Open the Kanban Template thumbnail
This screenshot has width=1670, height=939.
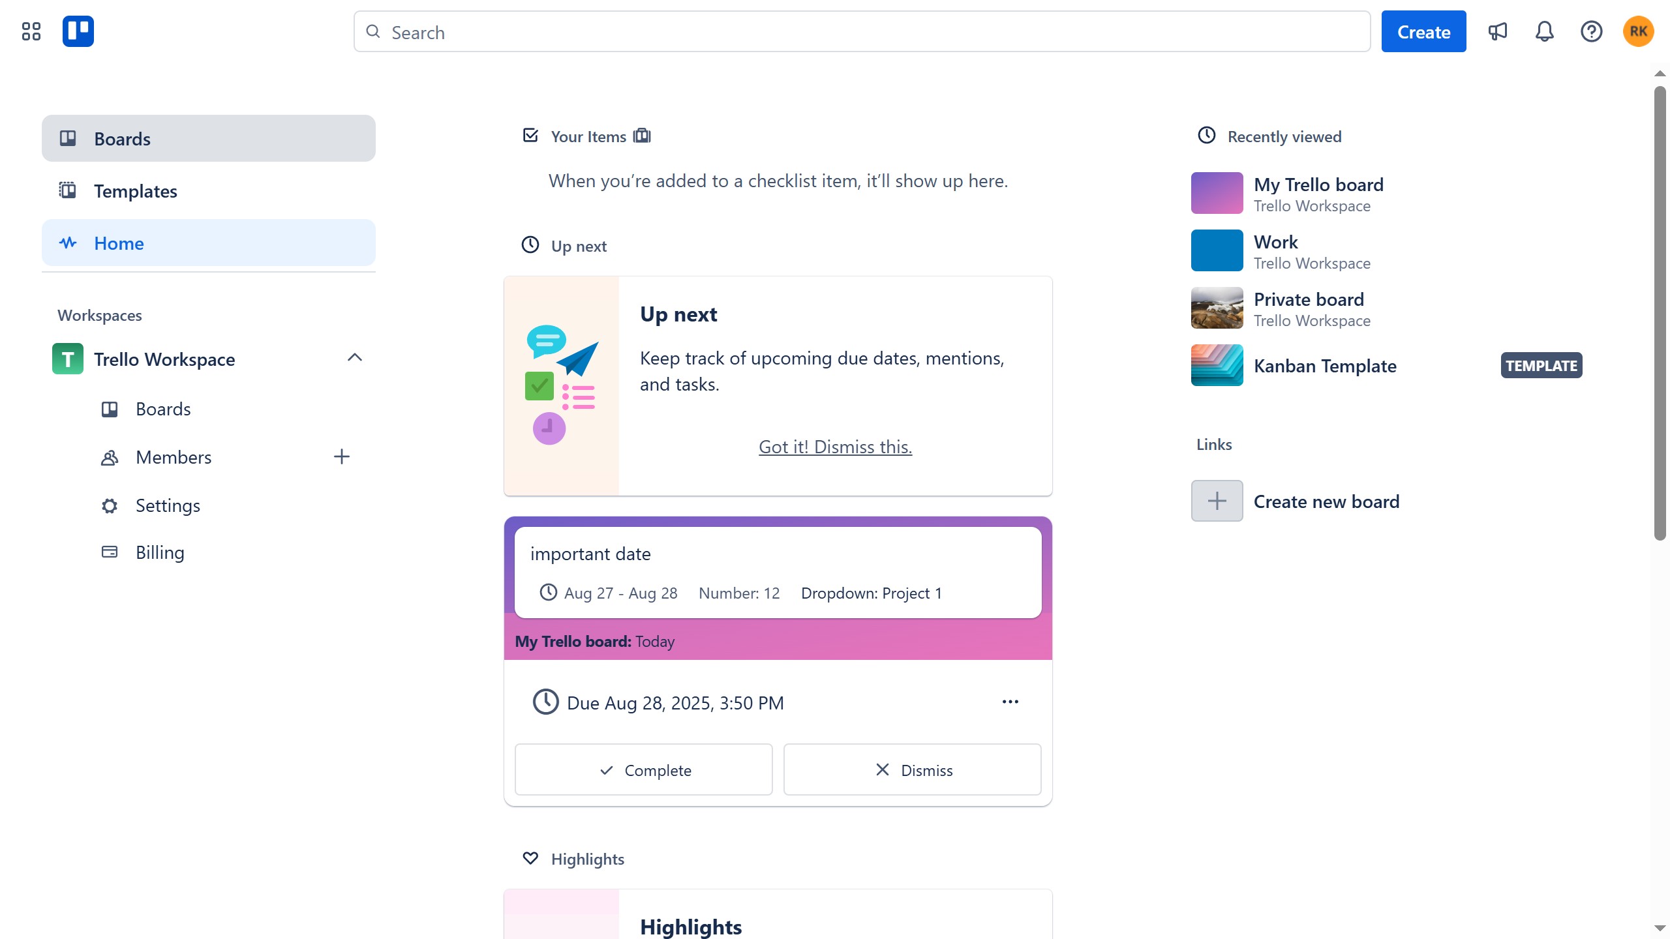[1217, 365]
